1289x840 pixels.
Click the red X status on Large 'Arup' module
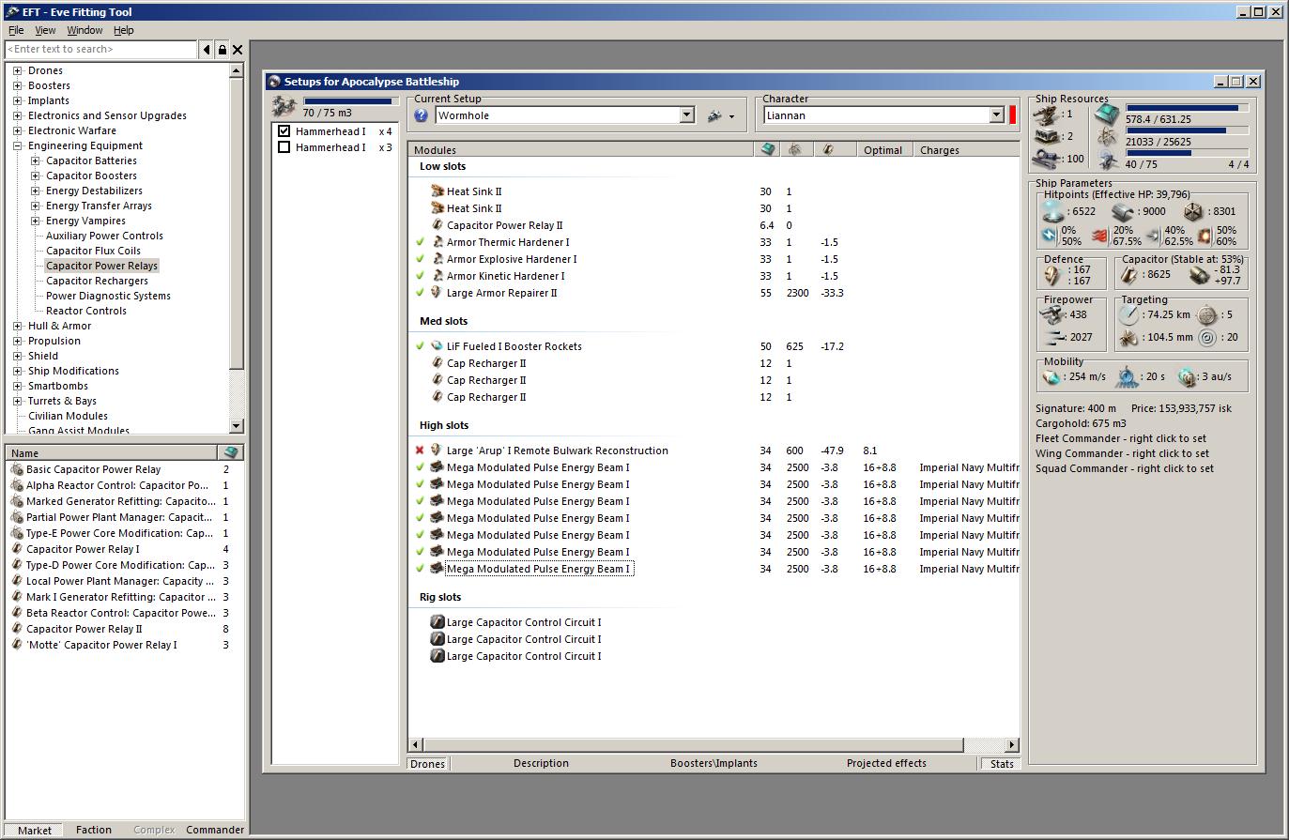pyautogui.click(x=420, y=451)
